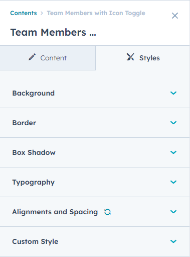Expand Alignments and Spacing chevron
The image size is (190, 257).
pos(173,212)
